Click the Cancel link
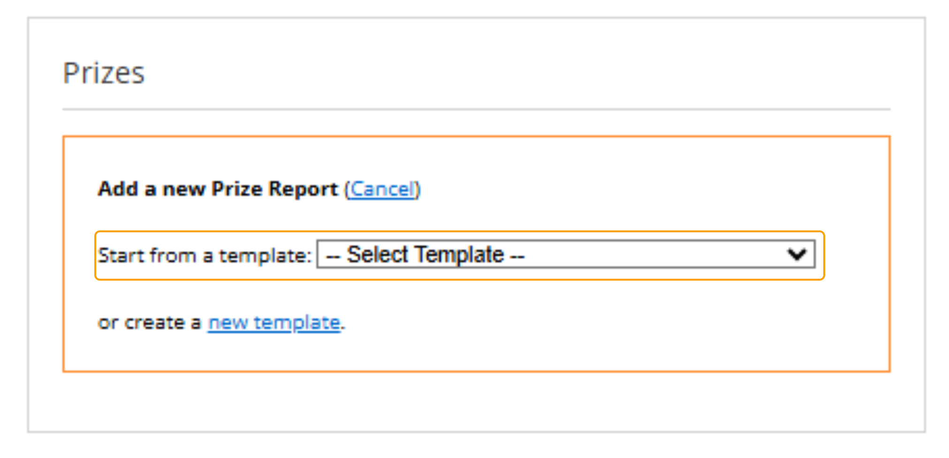This screenshot has height=458, width=949. 382,190
